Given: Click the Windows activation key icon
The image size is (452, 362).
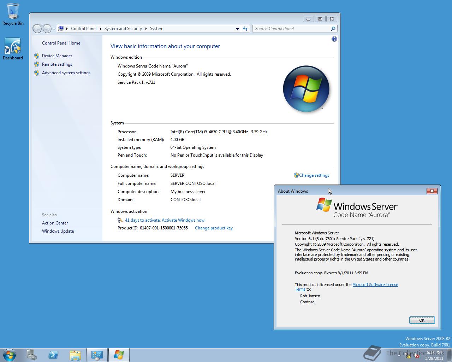Looking at the screenshot, I should point(120,220).
